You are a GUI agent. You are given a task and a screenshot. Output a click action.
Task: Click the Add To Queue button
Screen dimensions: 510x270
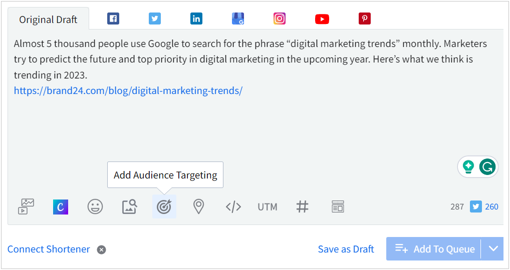pyautogui.click(x=434, y=249)
